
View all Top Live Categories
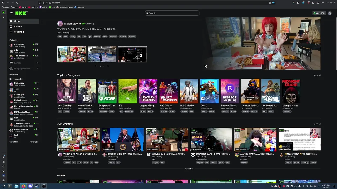317,75
